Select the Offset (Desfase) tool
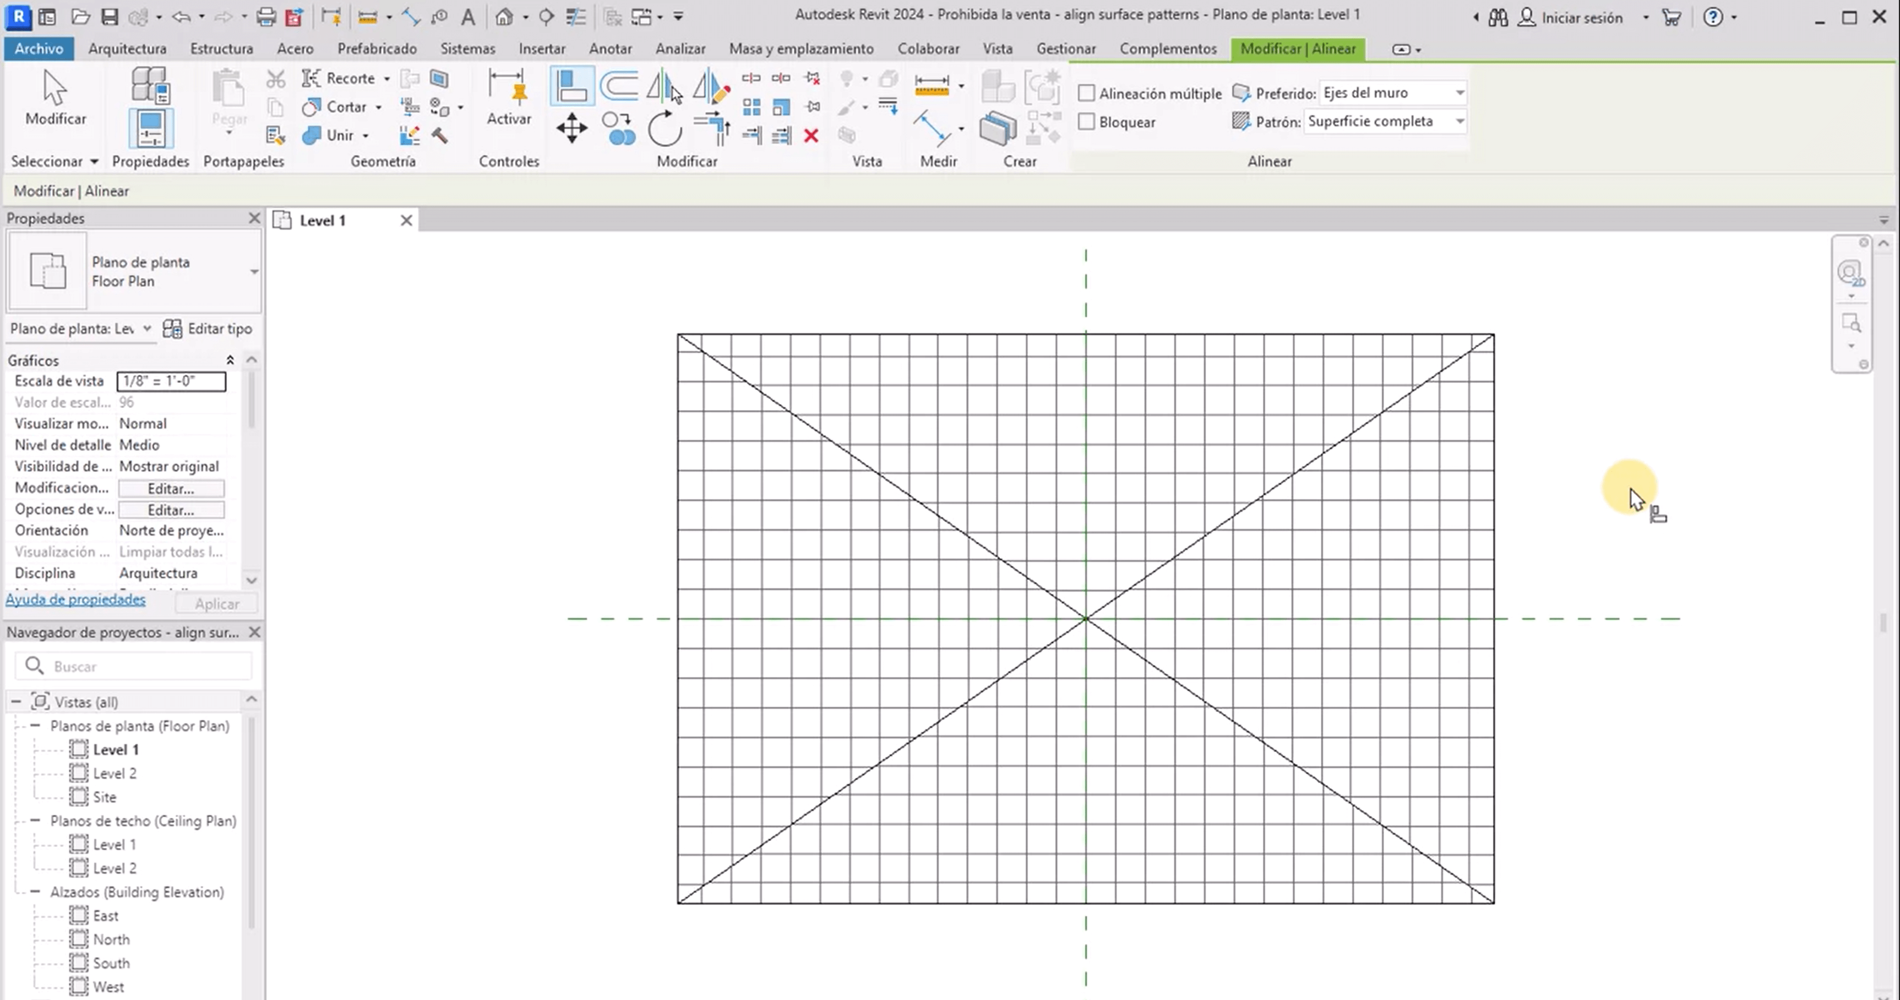The width and height of the screenshot is (1900, 1000). point(619,86)
